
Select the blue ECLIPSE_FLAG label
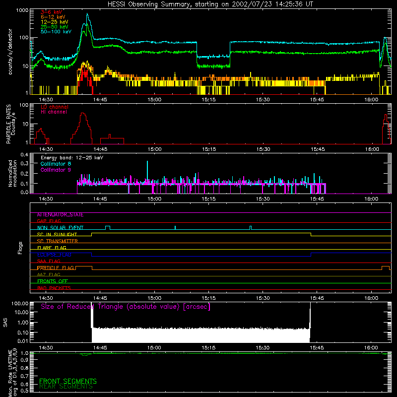tap(54, 255)
